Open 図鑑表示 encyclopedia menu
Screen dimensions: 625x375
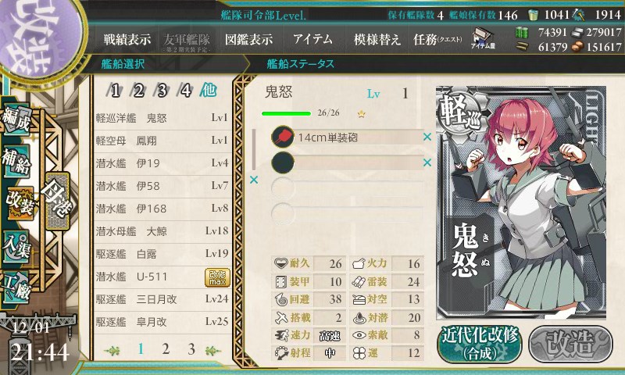[x=248, y=39]
